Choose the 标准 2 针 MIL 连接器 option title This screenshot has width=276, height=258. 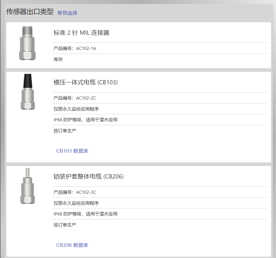81,33
